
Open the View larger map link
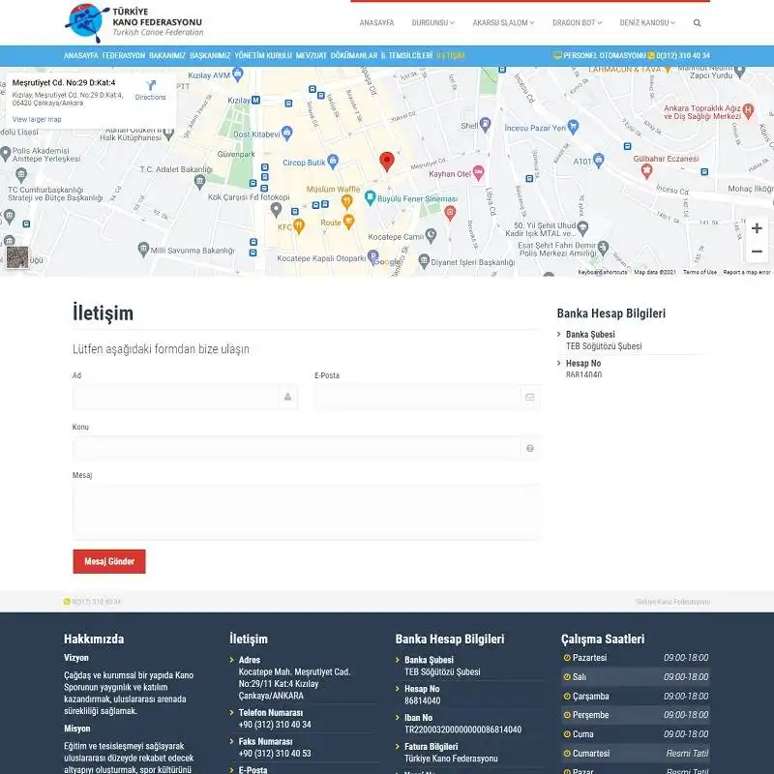(x=37, y=119)
